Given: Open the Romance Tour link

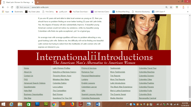Looking at the screenshot, I should tap(87, 72).
